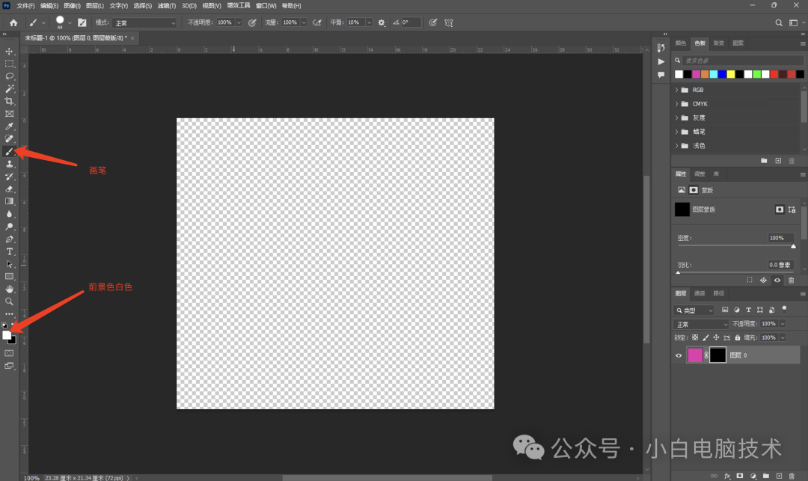This screenshot has width=808, height=481.
Task: Switch to the 路径 tab
Action: click(719, 293)
